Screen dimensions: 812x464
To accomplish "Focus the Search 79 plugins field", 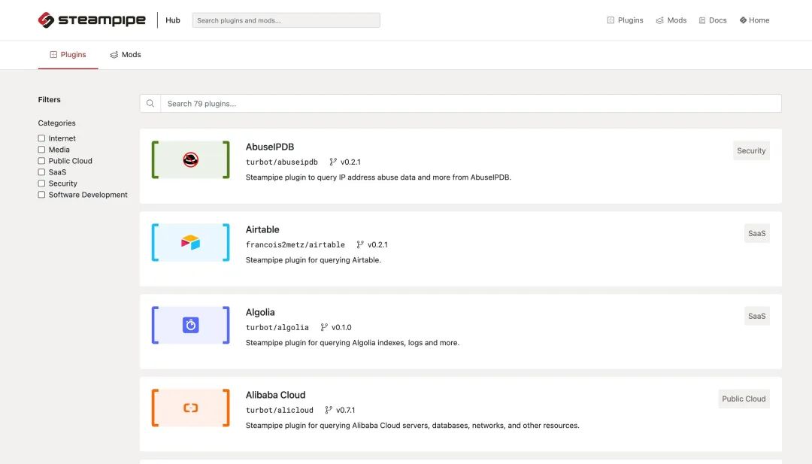I will click(x=470, y=104).
